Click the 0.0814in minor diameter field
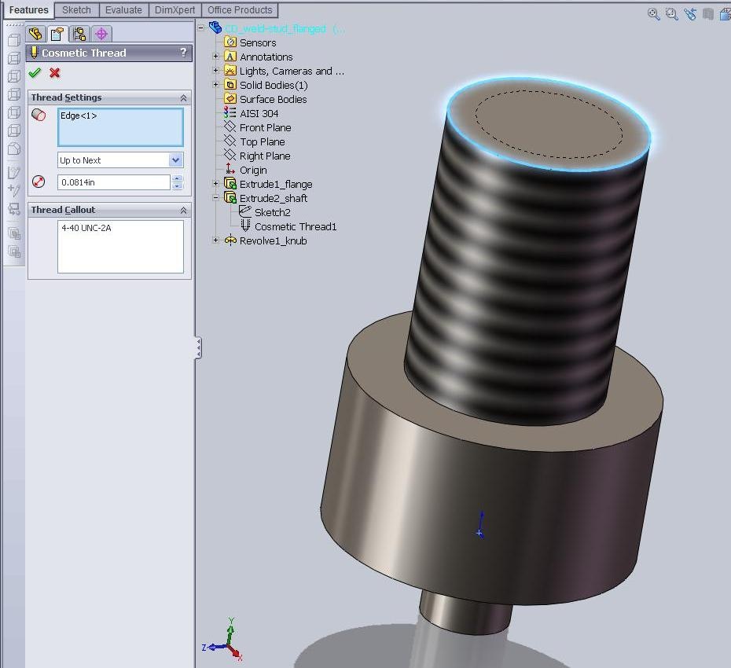This screenshot has width=731, height=668. coord(114,182)
